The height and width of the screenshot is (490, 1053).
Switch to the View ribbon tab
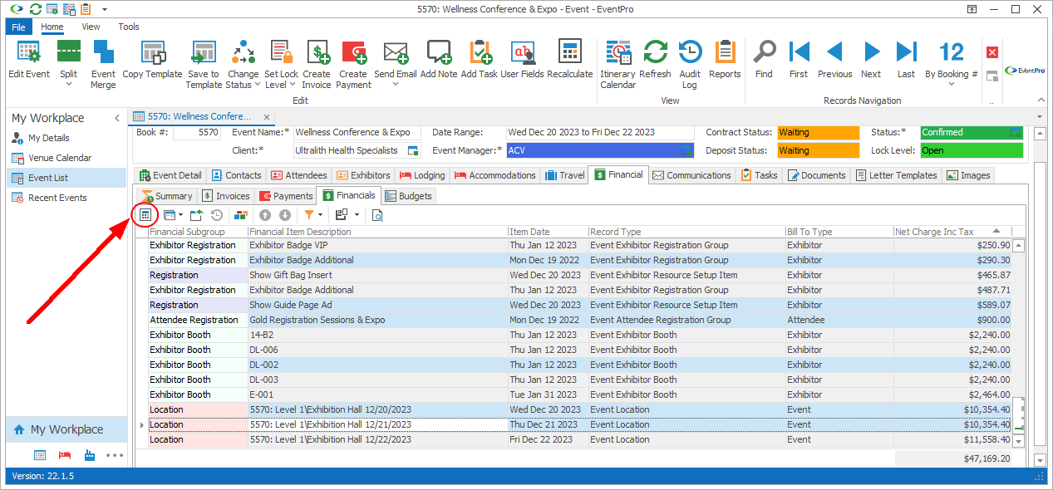[91, 27]
